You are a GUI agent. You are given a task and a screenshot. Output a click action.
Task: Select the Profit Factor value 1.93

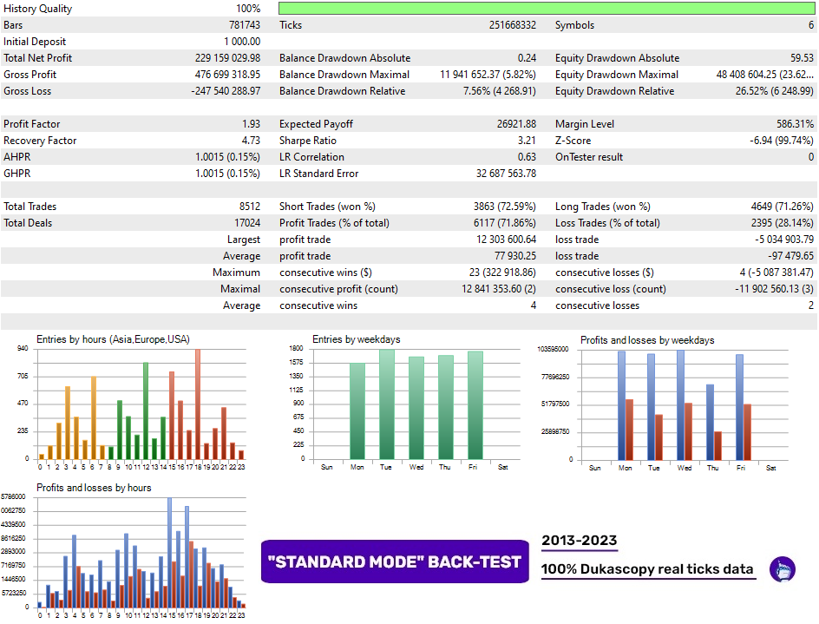pyautogui.click(x=251, y=124)
